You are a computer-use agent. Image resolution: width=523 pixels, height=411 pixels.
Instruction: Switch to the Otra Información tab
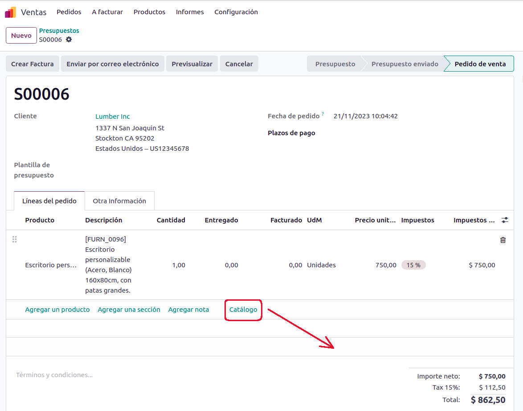click(119, 201)
